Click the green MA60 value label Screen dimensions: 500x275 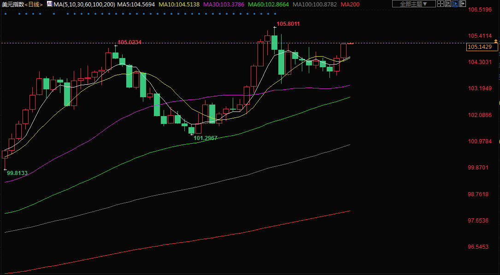point(269,4)
